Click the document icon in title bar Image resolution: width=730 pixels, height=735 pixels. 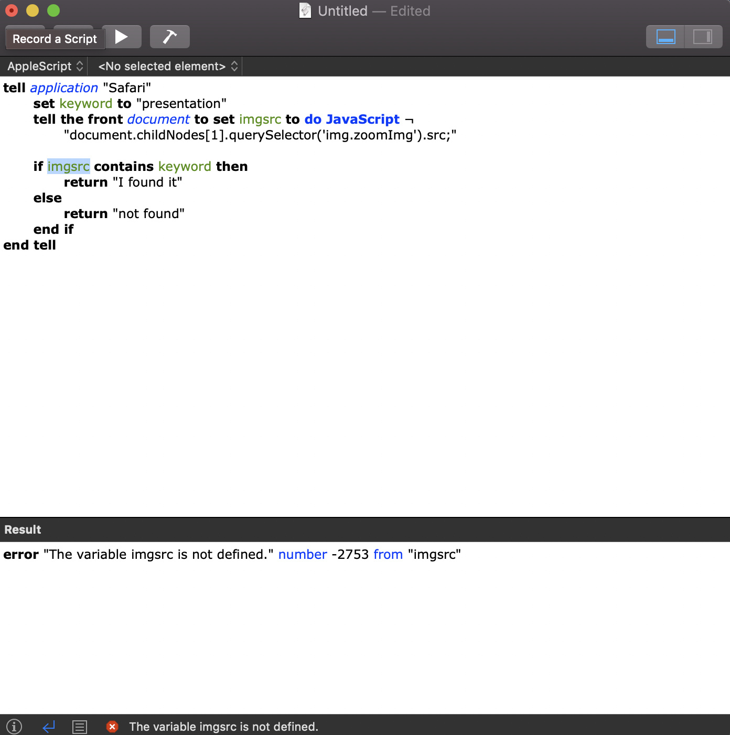pyautogui.click(x=305, y=10)
